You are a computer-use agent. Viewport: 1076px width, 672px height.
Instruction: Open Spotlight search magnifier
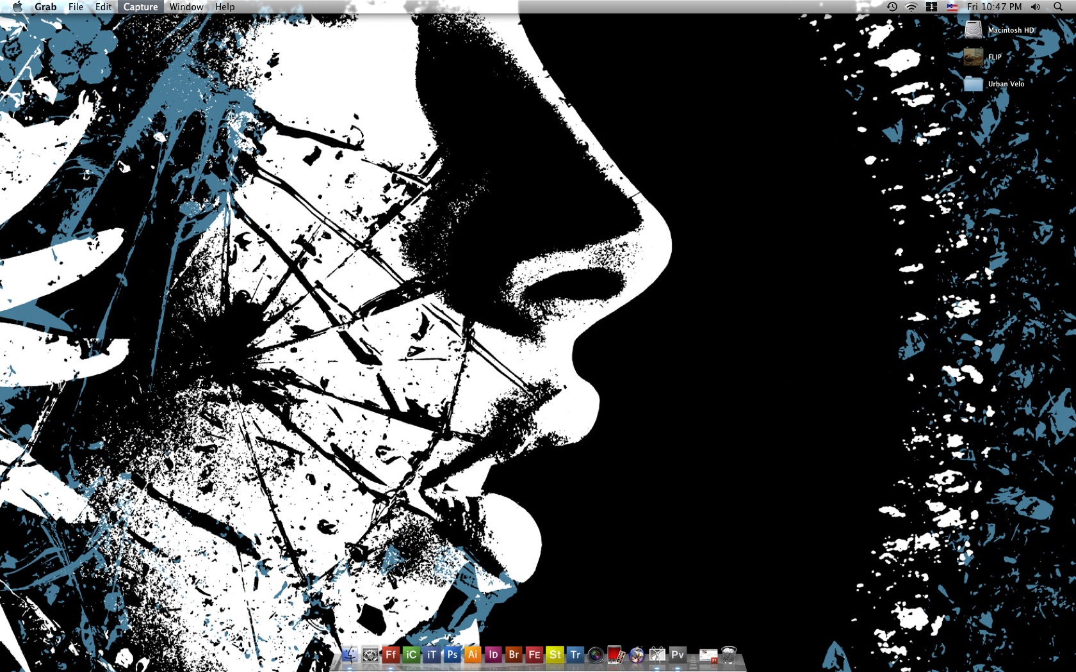click(x=1057, y=7)
